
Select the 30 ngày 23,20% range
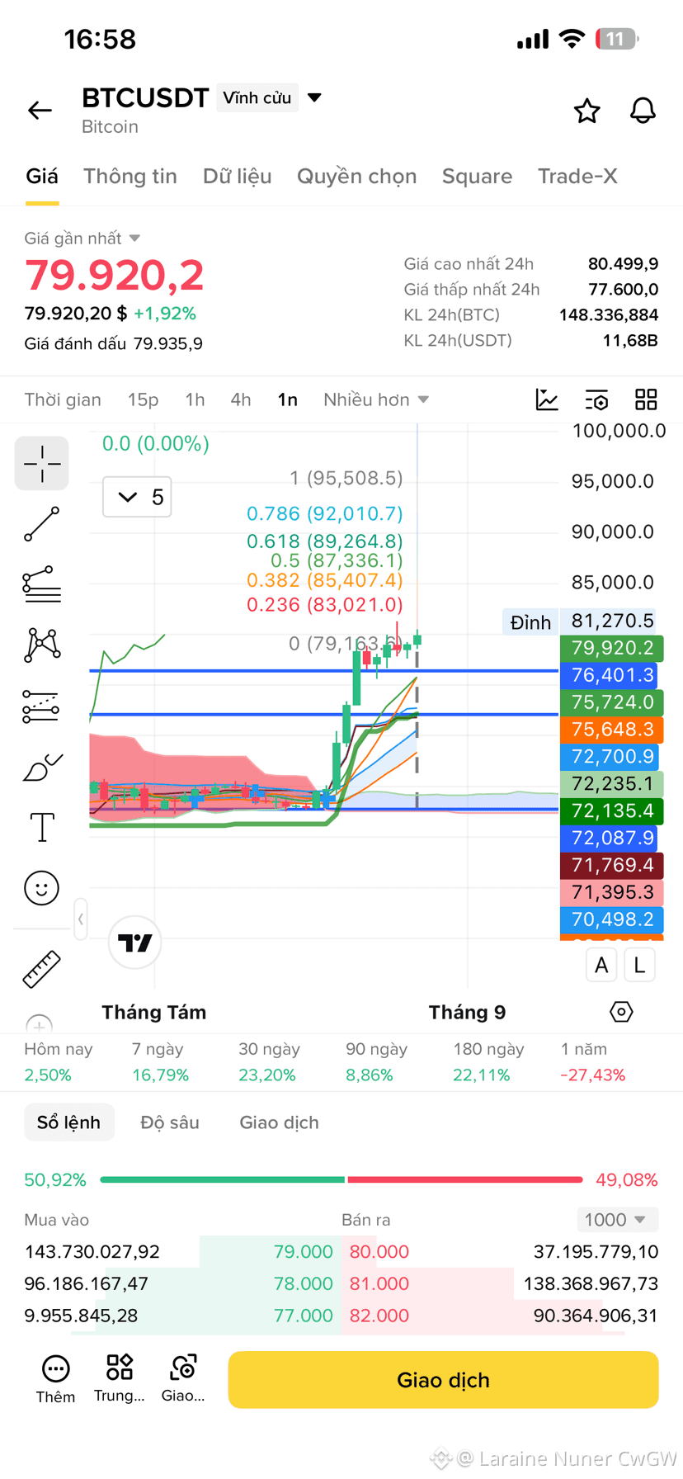pyautogui.click(x=269, y=1062)
